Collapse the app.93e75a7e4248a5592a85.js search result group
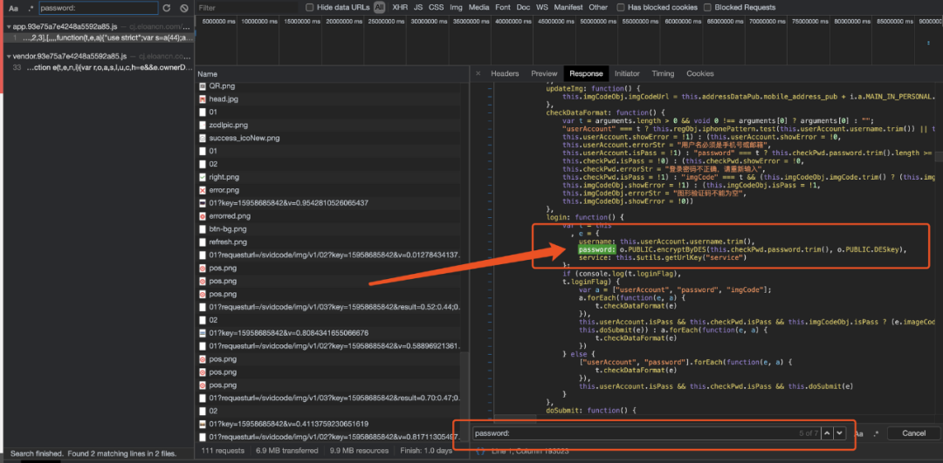Viewport: 943px width, 463px height. click(x=9, y=27)
